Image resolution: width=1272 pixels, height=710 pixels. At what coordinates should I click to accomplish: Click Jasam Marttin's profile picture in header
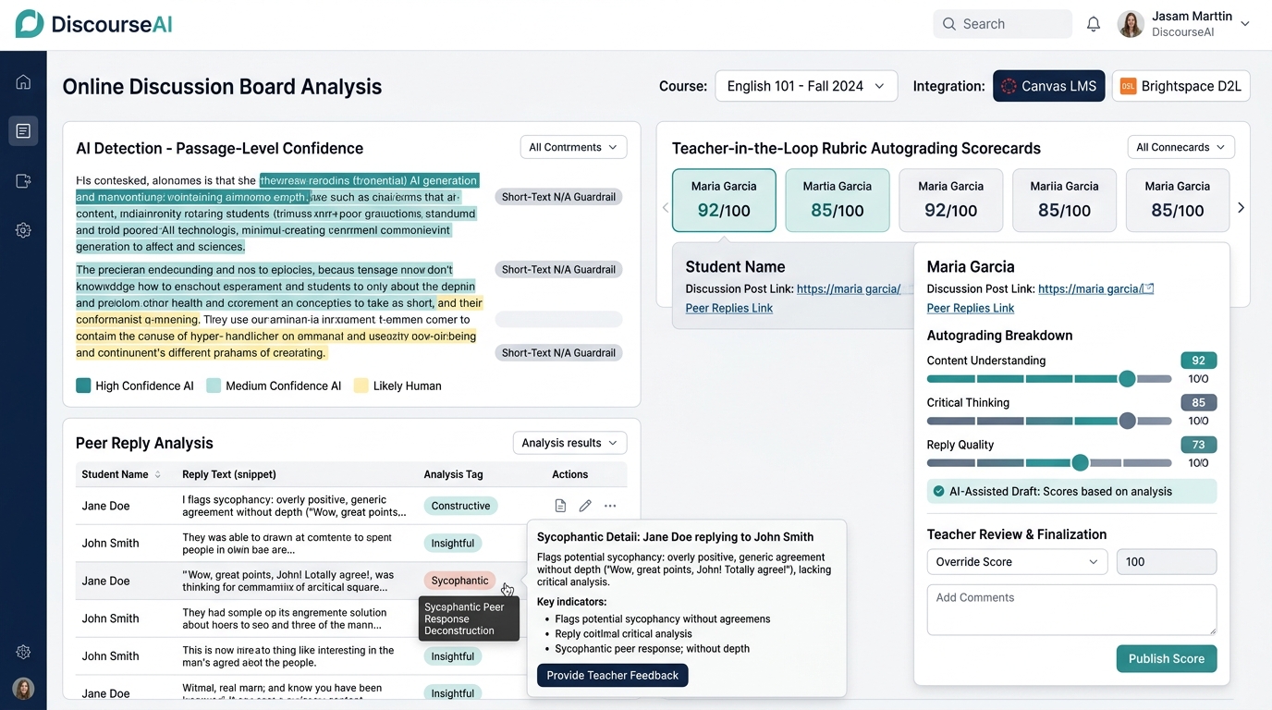pyautogui.click(x=1131, y=24)
